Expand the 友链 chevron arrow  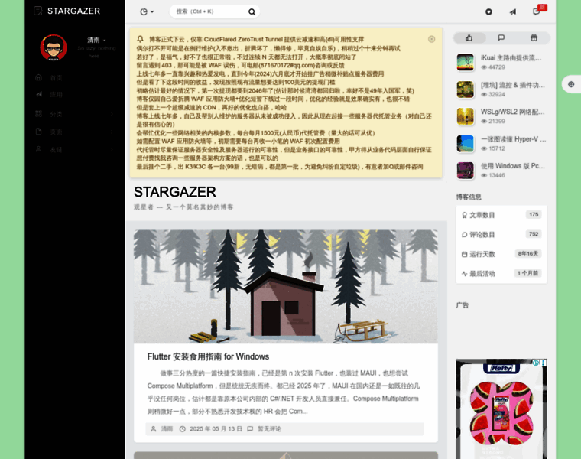112,149
